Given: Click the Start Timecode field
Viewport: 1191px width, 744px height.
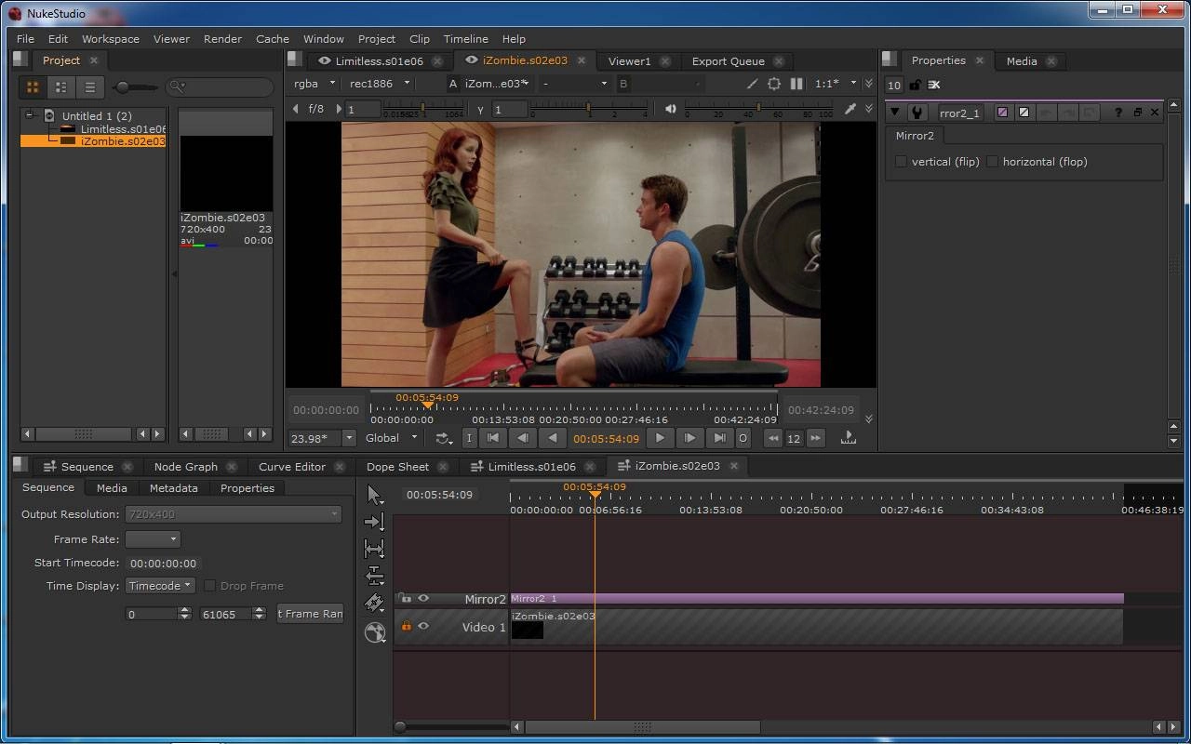Looking at the screenshot, I should click(x=163, y=564).
